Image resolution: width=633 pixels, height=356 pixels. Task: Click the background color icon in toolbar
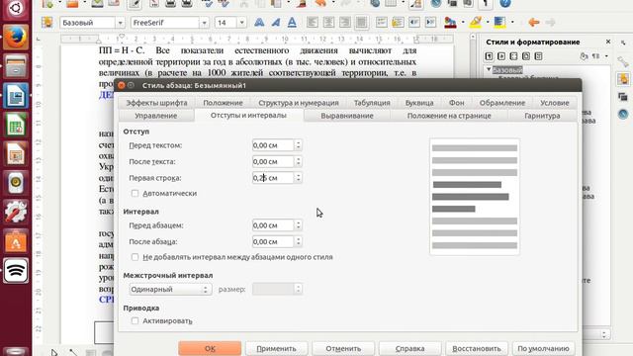point(499,22)
